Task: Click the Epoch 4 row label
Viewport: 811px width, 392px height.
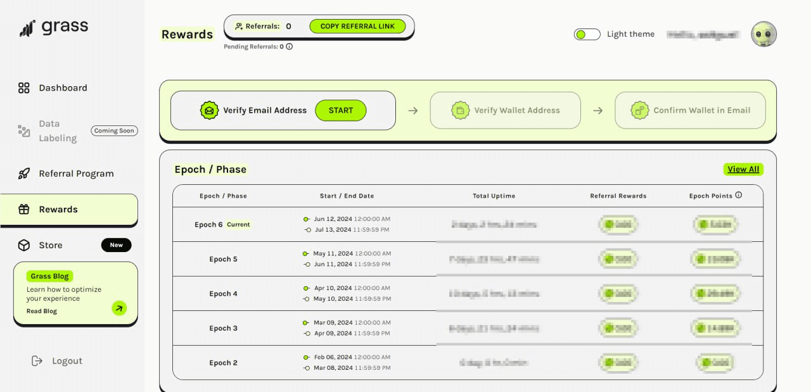Action: pyautogui.click(x=224, y=294)
